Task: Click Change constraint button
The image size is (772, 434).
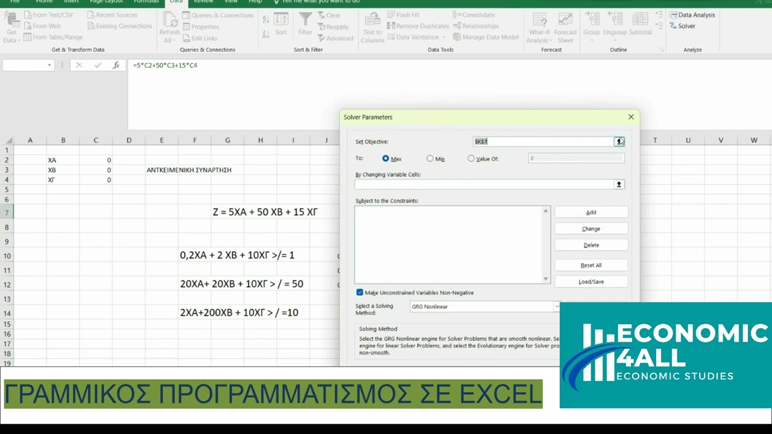Action: [591, 228]
